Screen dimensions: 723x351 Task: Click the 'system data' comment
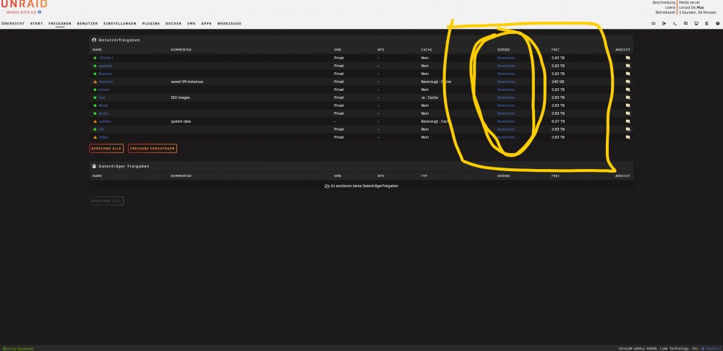coord(181,121)
